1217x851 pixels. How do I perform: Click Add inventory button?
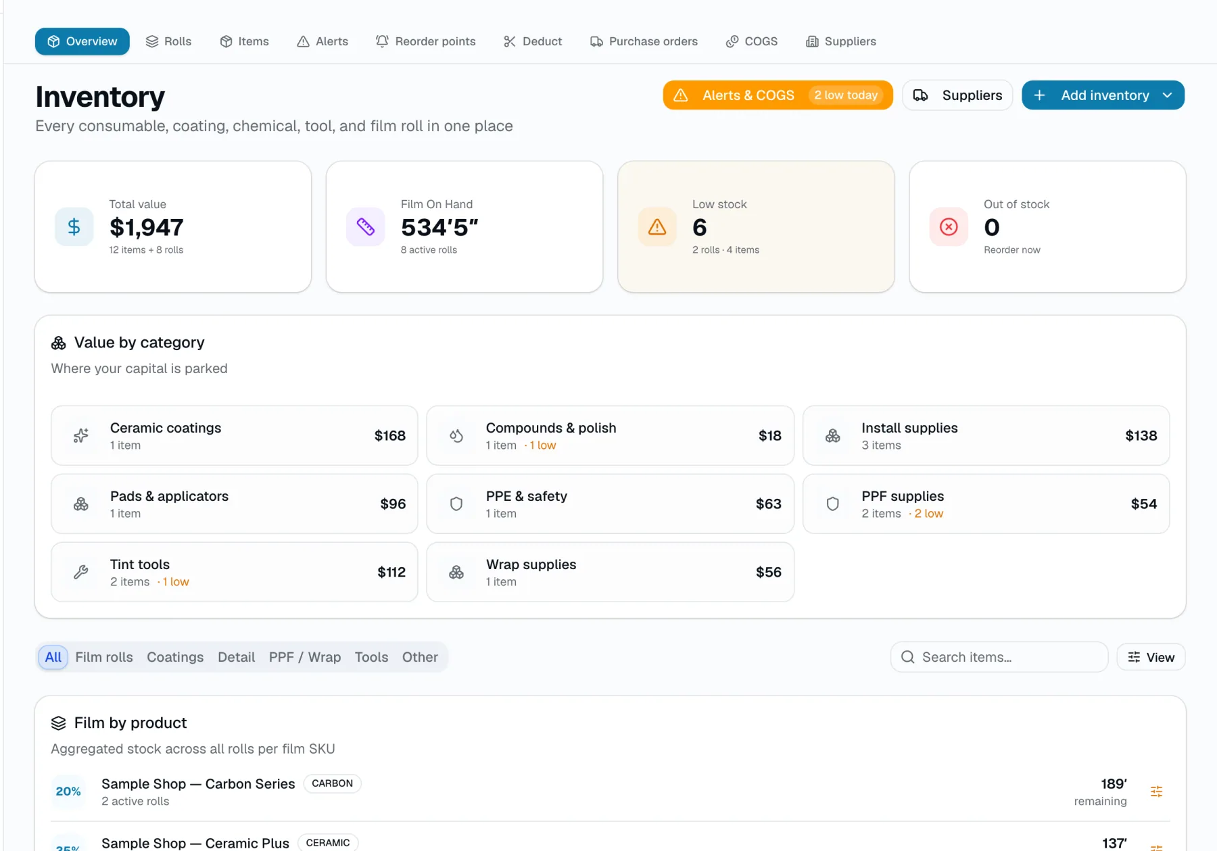click(1103, 95)
